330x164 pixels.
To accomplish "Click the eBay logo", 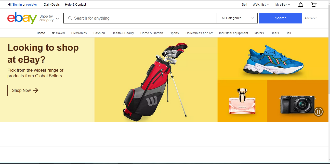I will [22, 18].
